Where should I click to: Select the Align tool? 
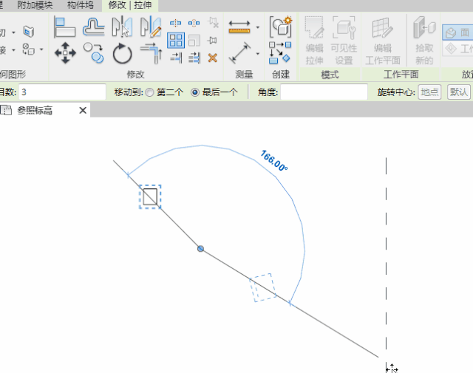(x=64, y=27)
